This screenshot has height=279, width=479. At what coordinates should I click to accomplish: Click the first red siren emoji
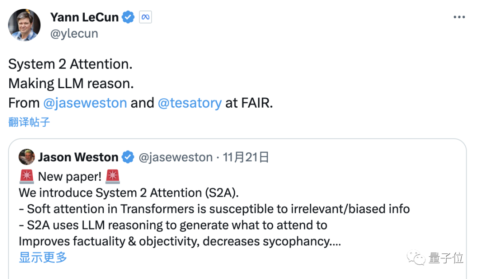click(x=27, y=177)
